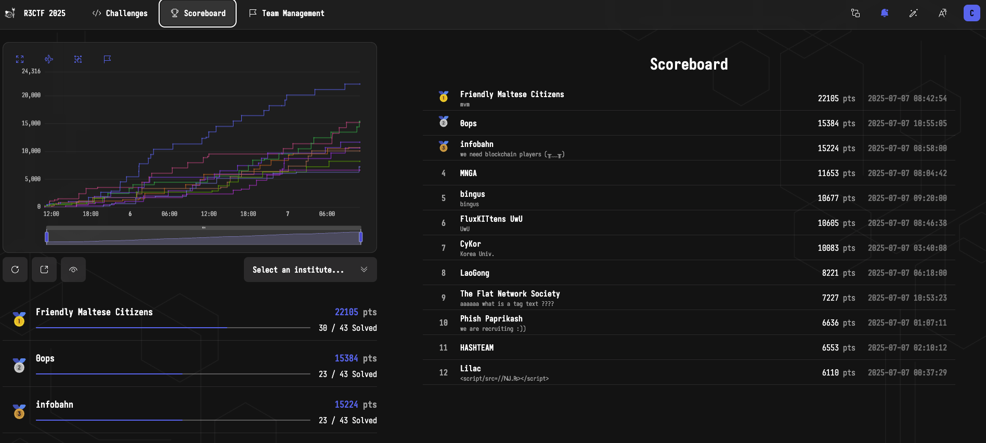Click the airplane icon above the chart
The image size is (986, 443).
[49, 59]
